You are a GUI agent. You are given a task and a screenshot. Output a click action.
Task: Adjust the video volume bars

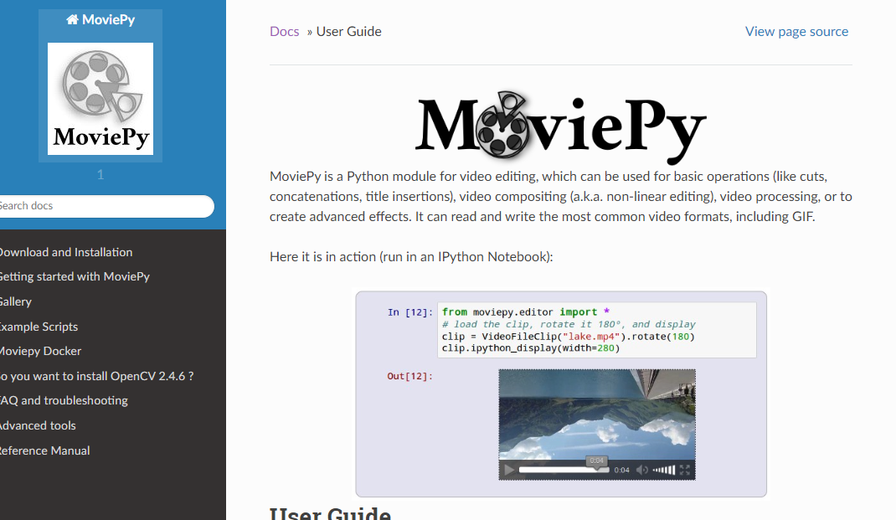pyautogui.click(x=664, y=470)
